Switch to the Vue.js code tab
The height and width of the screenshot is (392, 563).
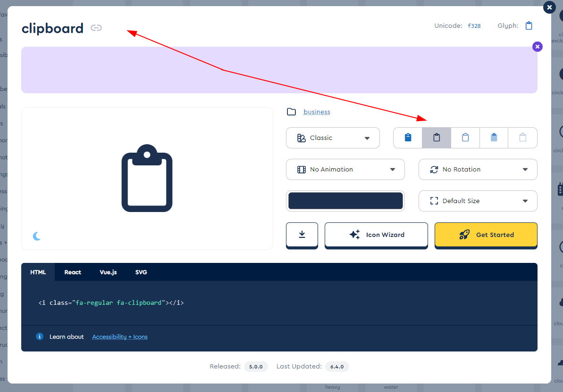coord(108,272)
